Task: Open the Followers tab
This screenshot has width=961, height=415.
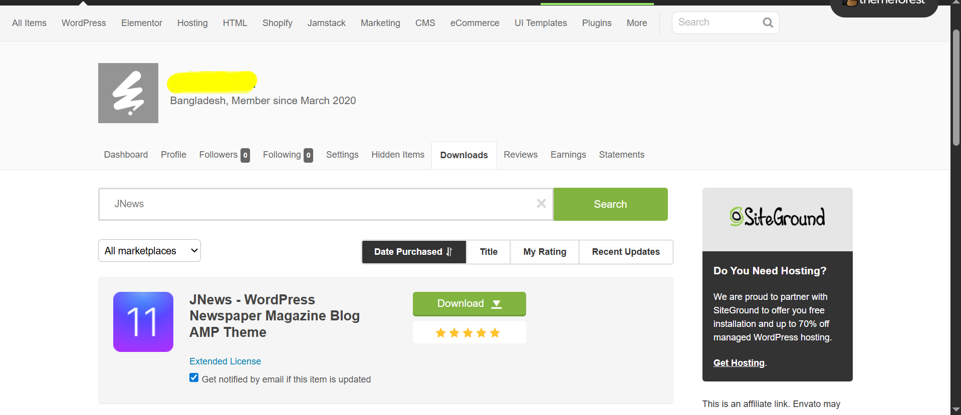Action: tap(224, 155)
